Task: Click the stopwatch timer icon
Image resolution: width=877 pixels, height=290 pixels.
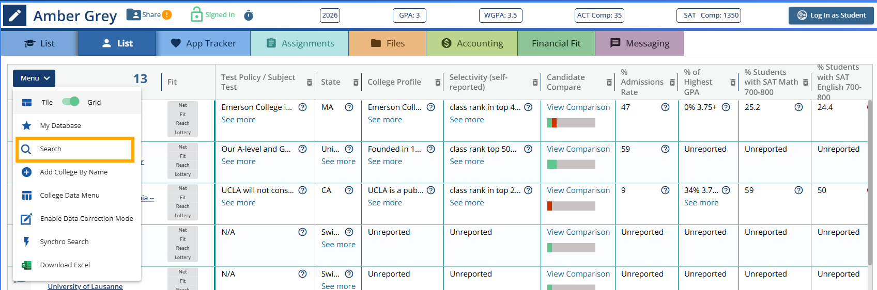Action: pyautogui.click(x=249, y=15)
